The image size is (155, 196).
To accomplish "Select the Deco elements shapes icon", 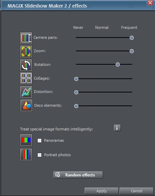I will tap(26, 105).
